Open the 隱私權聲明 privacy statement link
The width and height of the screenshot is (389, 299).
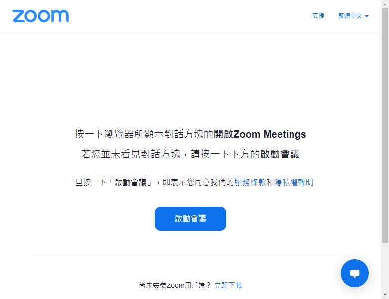(x=293, y=182)
